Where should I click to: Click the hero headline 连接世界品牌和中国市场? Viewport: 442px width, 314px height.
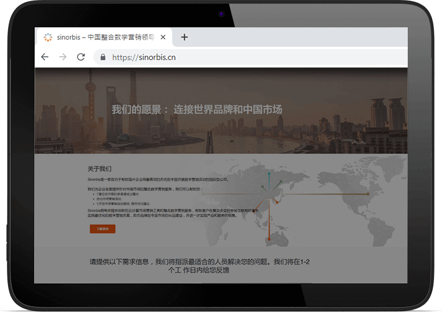pyautogui.click(x=228, y=109)
